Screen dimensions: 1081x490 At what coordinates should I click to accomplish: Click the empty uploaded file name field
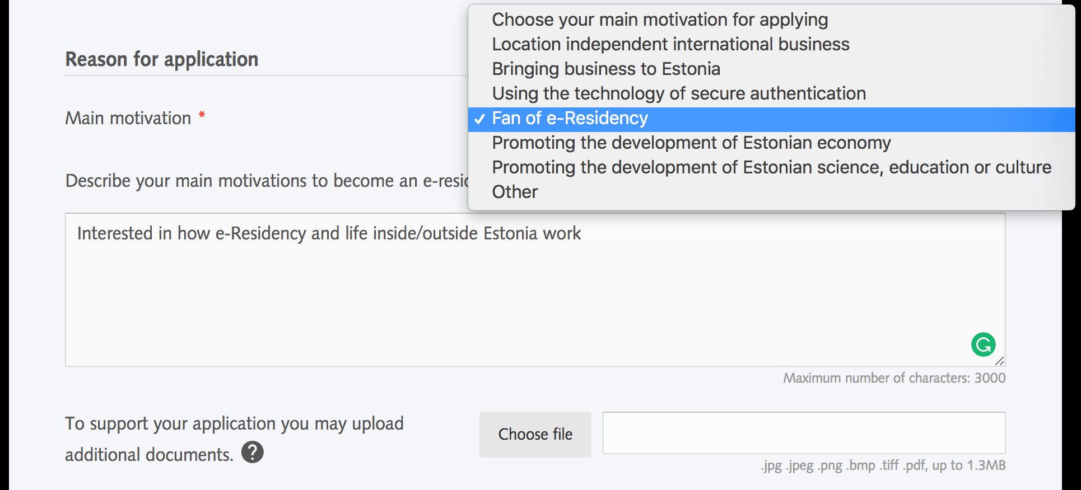[x=804, y=433]
